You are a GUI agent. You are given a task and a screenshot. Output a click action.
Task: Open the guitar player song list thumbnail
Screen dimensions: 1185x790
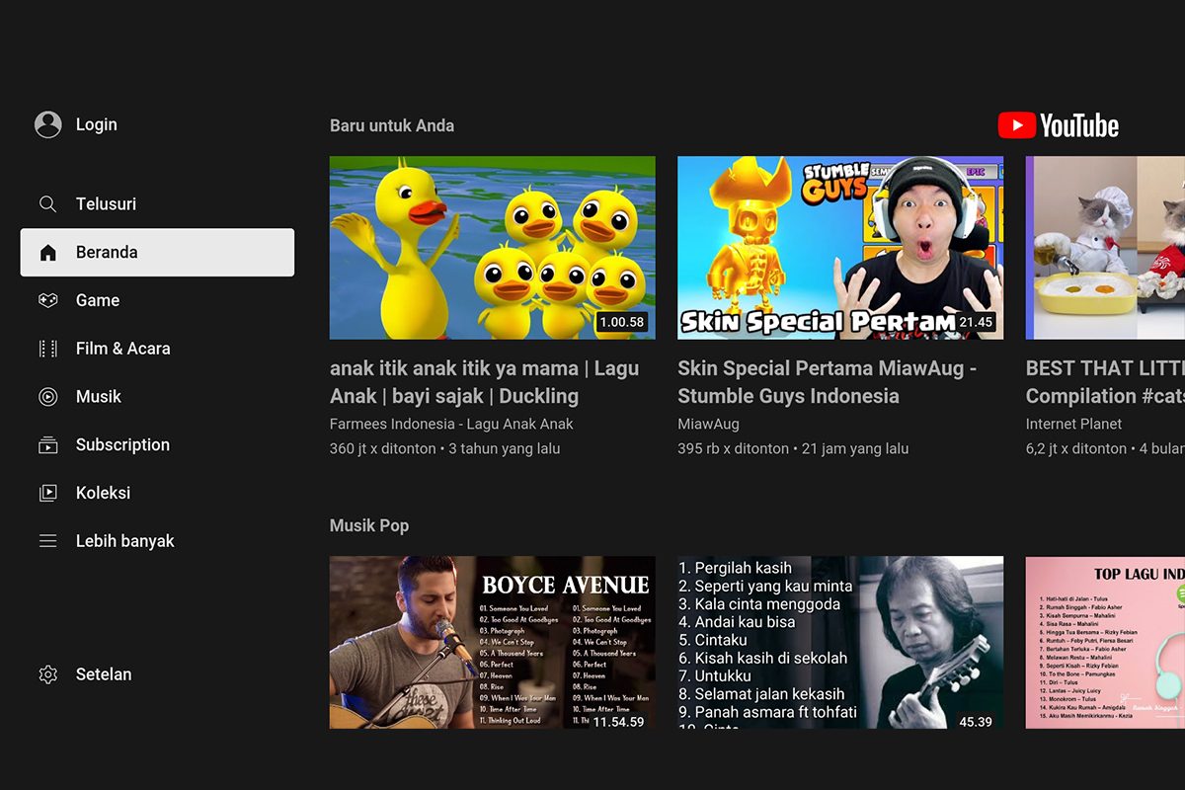point(839,642)
